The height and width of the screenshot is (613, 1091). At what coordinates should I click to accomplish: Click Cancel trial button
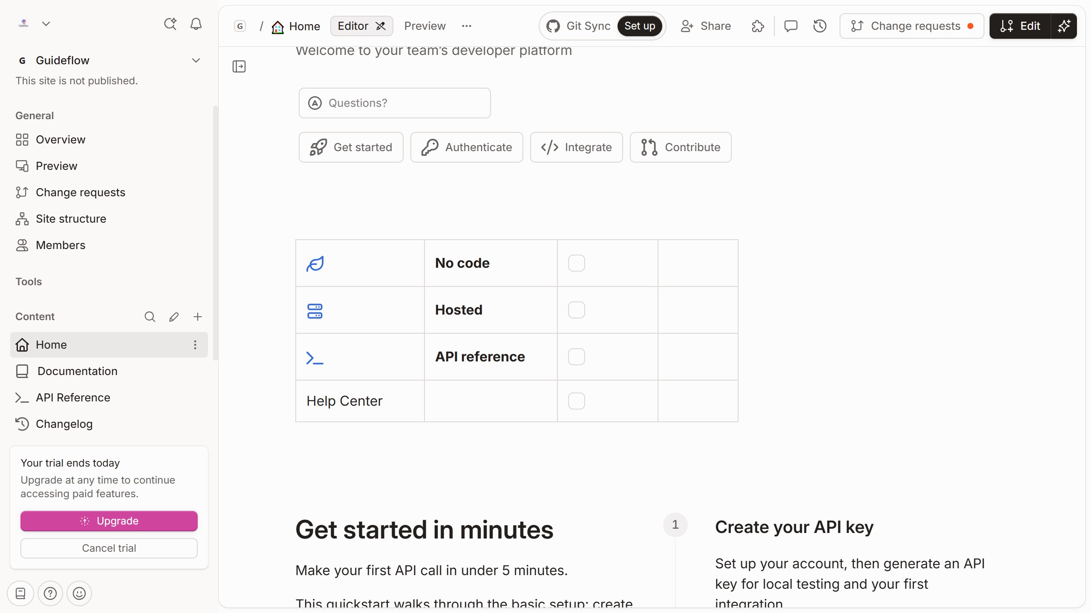[109, 548]
